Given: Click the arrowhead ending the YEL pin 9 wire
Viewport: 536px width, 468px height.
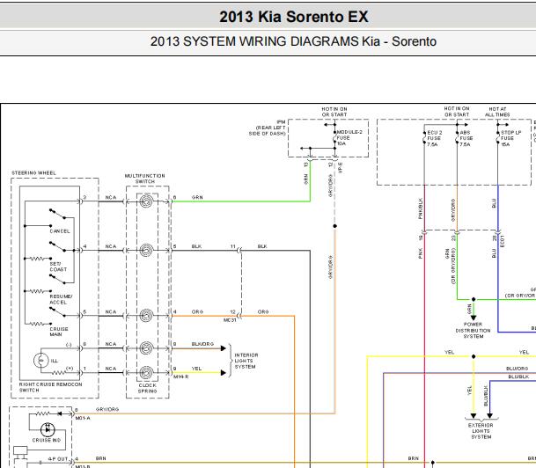Looking at the screenshot, I should [x=224, y=373].
